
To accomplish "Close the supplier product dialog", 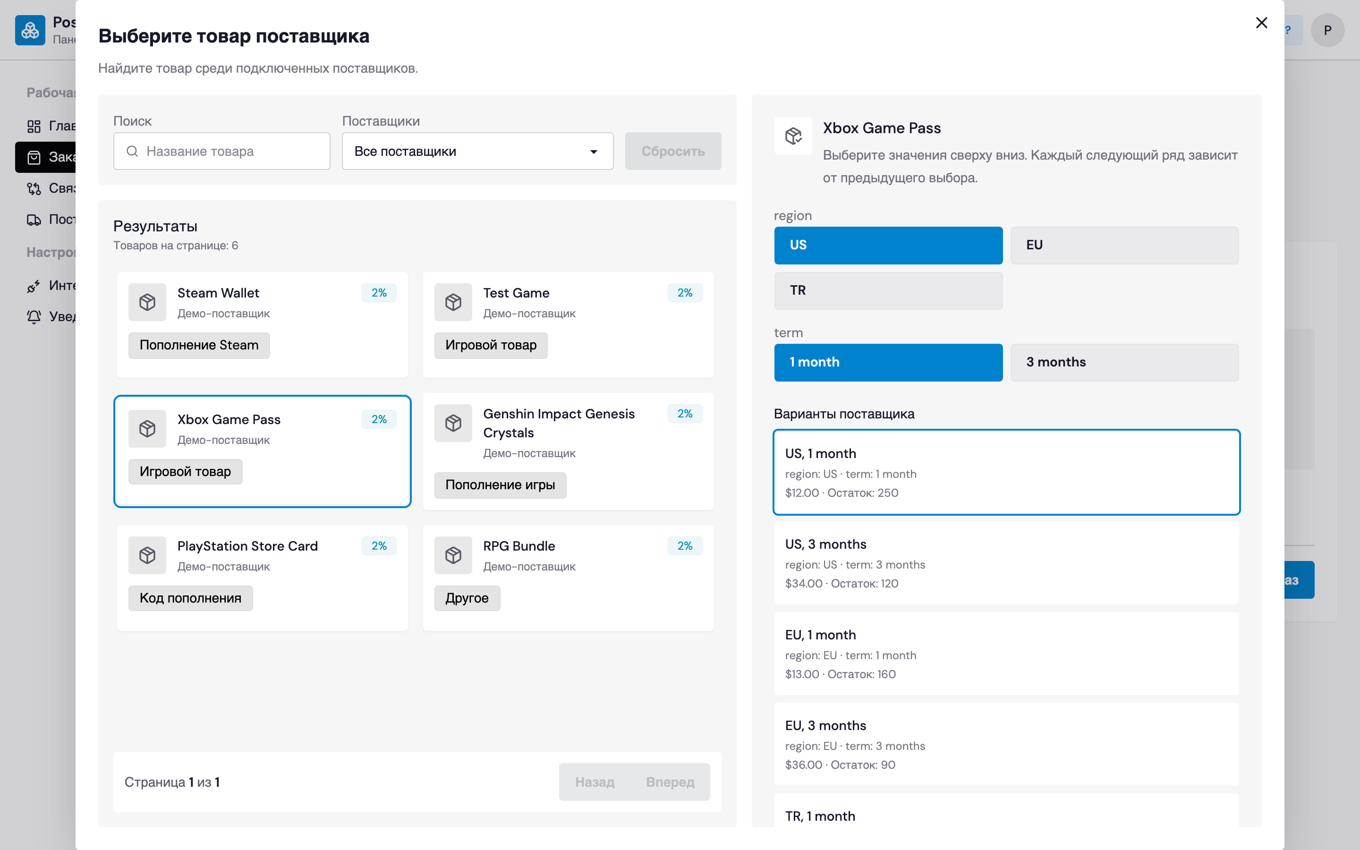I will (x=1261, y=23).
